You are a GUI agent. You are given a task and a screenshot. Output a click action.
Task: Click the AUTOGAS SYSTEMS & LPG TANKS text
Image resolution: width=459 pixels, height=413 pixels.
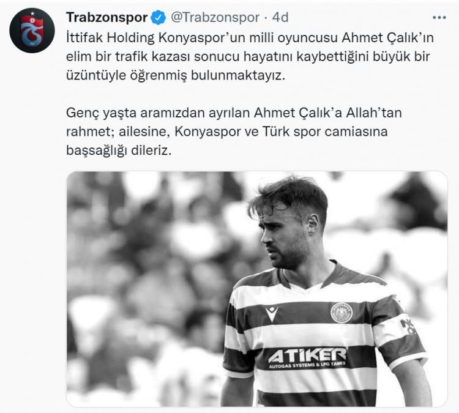click(x=307, y=365)
